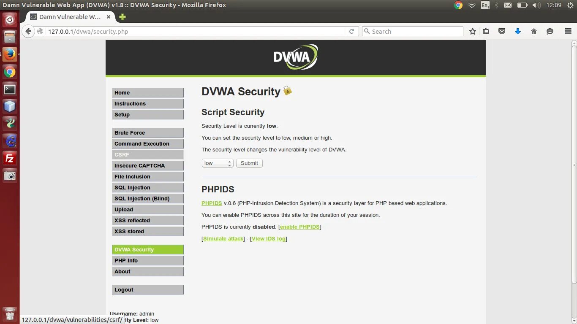Open the Screenshot camera dock icon
Viewport: 577px width, 324px height.
click(10, 175)
